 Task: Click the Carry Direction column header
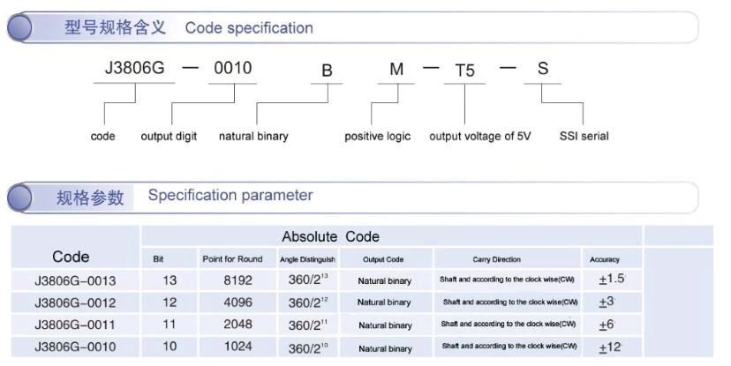[x=496, y=259]
